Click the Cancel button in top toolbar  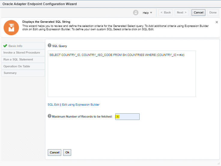[198, 13]
